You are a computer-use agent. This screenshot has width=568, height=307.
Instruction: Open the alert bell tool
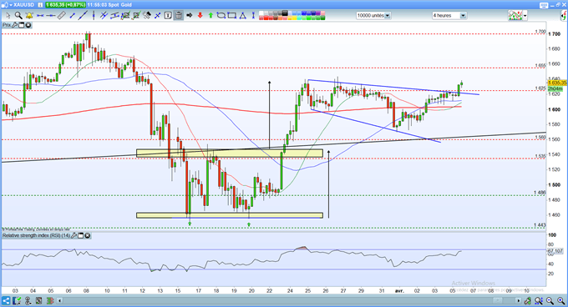tap(29, 16)
